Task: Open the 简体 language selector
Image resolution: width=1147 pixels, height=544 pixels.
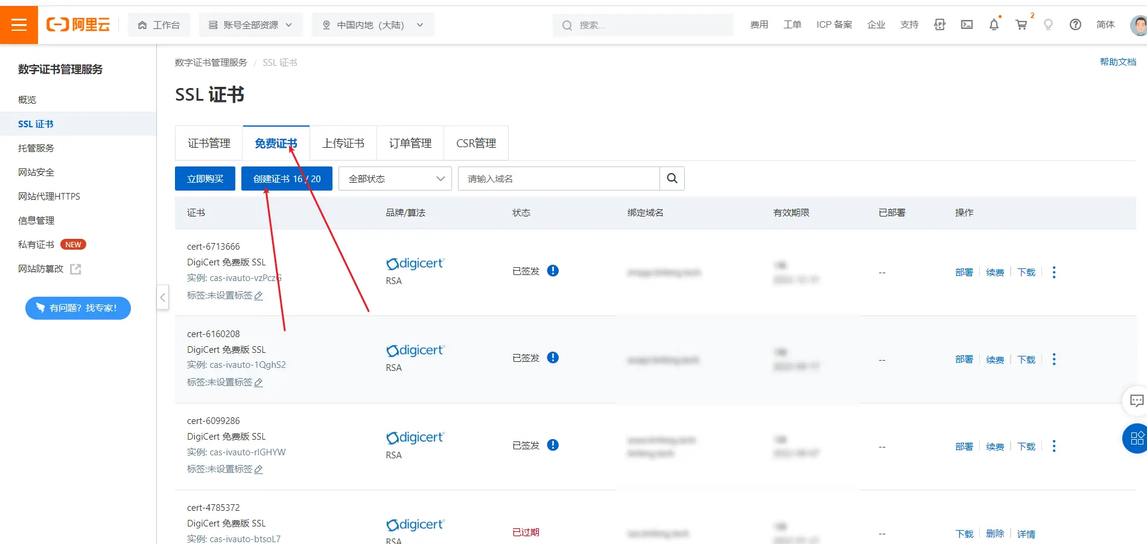Action: click(1105, 25)
